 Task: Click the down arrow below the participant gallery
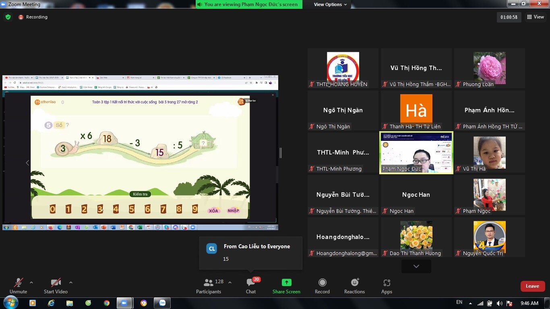(416, 266)
